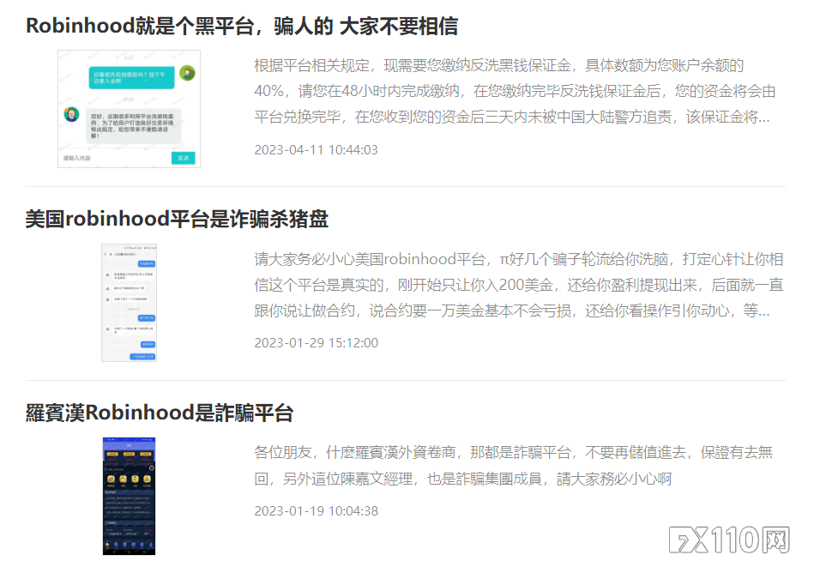Viewport: 814px width, 573px height.
Task: Click the bottom navigation bar in dark app thumbnail
Action: (129, 547)
